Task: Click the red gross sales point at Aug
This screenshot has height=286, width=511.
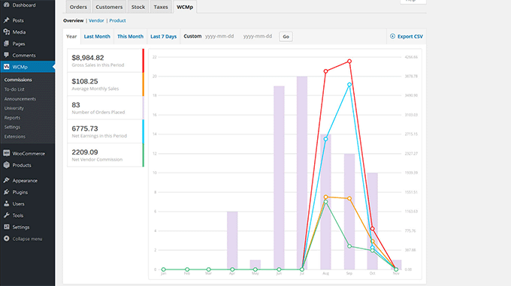Action: (325, 71)
